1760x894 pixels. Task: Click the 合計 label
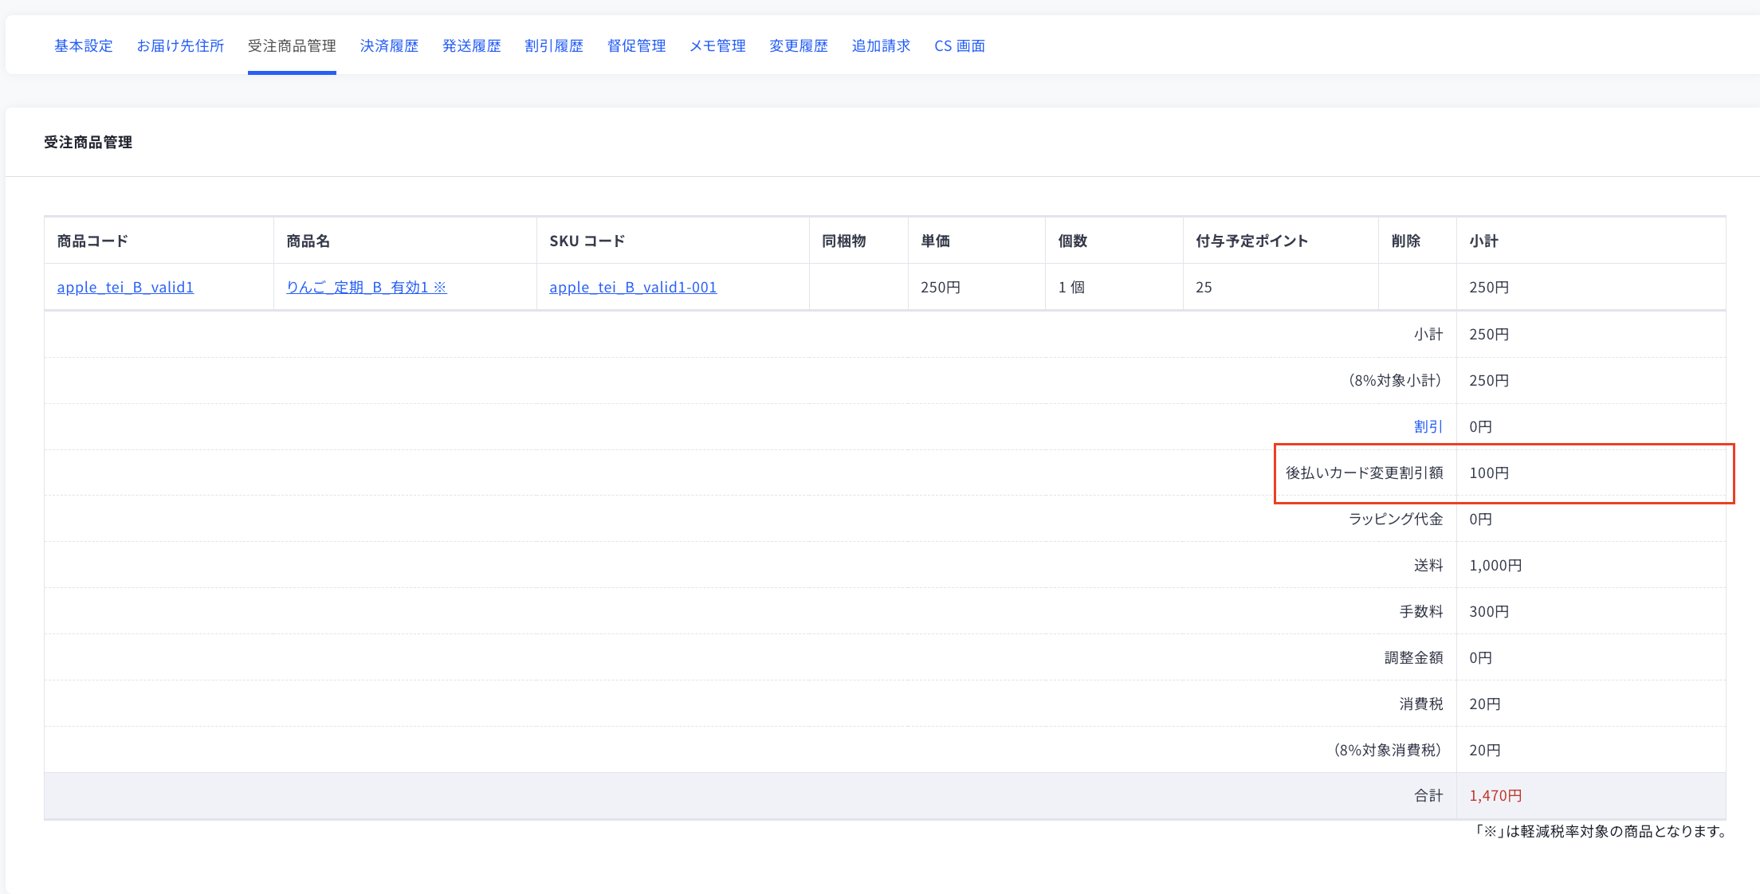(1428, 795)
